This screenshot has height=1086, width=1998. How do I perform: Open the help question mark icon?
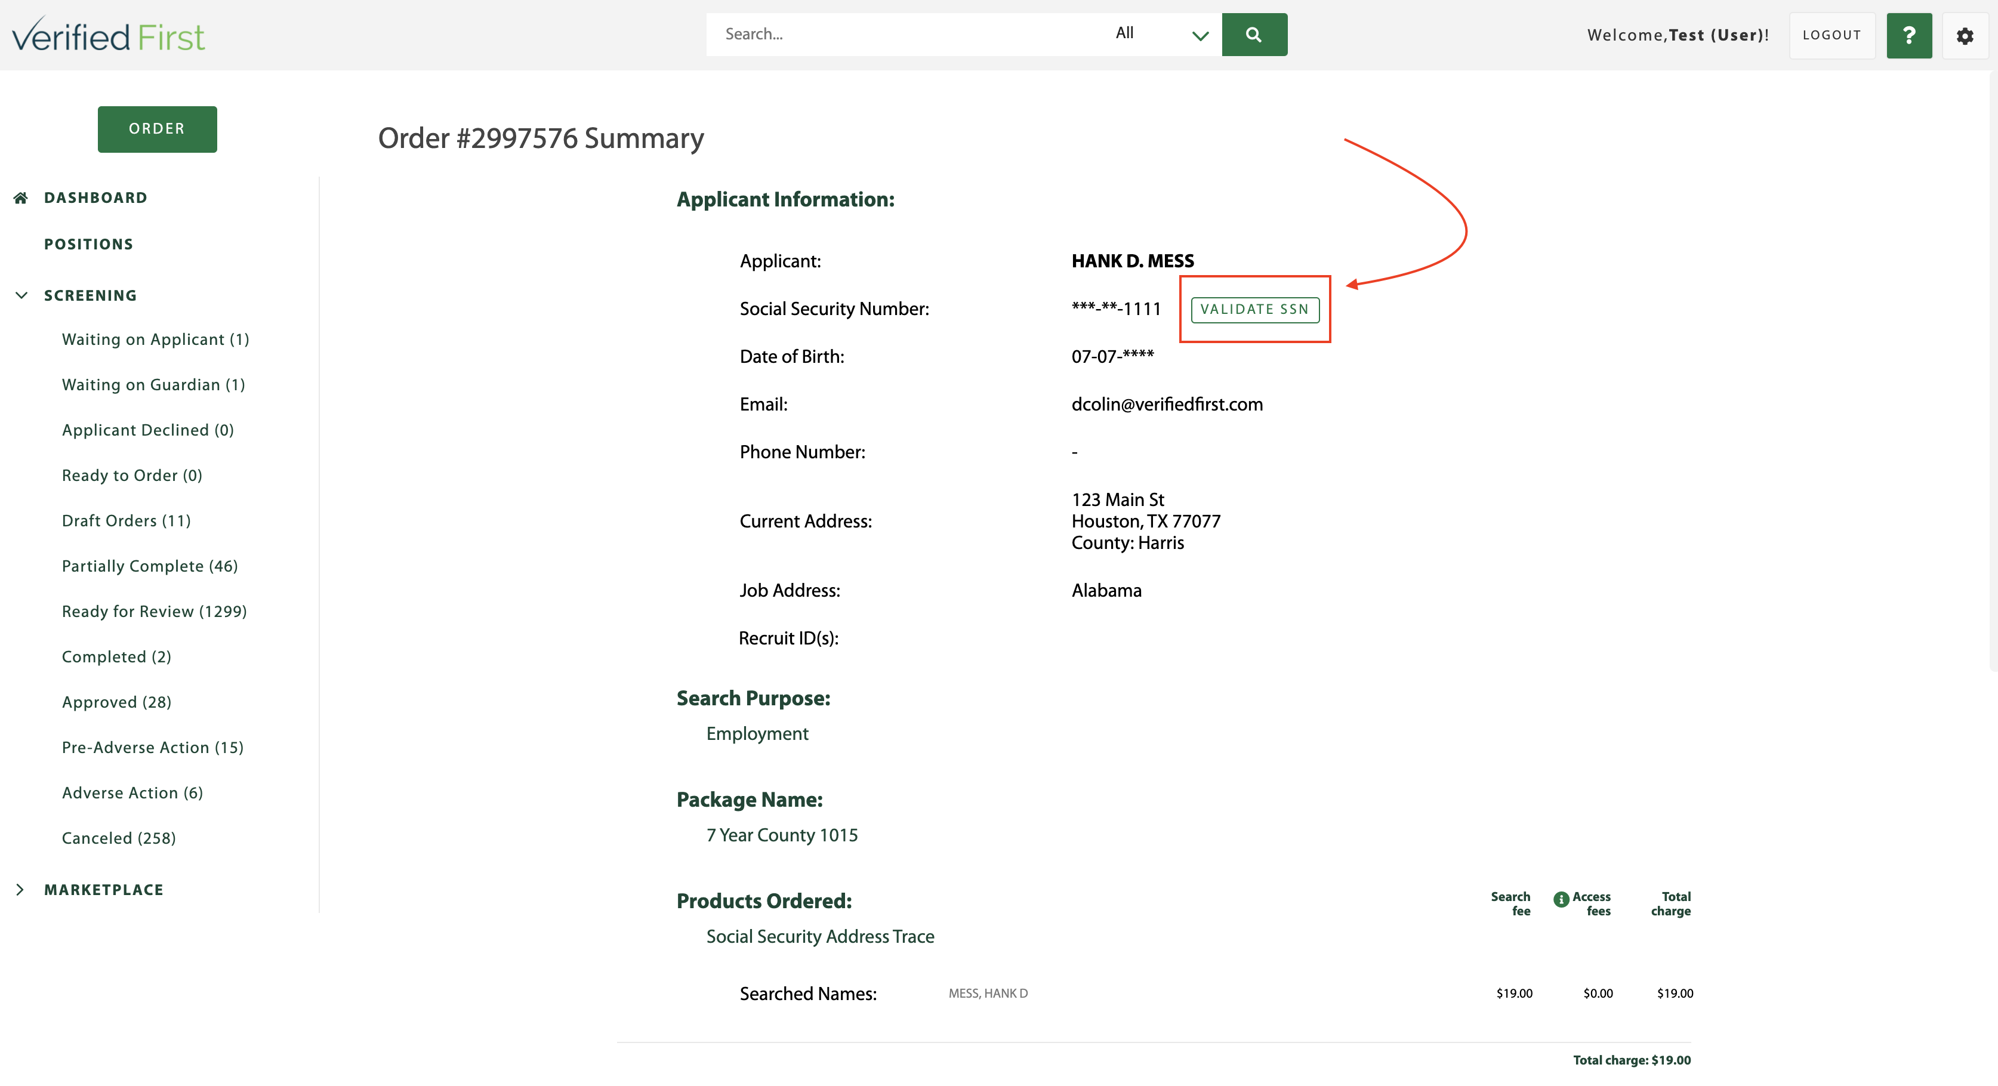point(1909,35)
